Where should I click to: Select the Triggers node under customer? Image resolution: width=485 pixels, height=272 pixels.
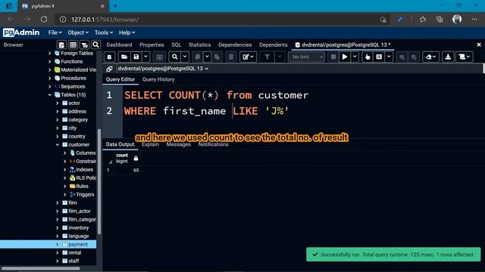[x=85, y=194]
